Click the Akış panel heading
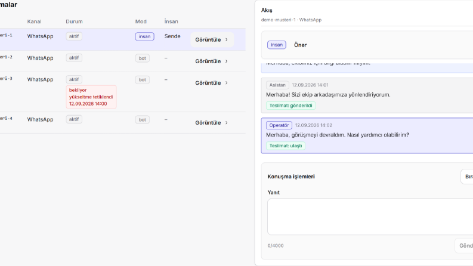Screen dimensions: 473x266 point(267,10)
